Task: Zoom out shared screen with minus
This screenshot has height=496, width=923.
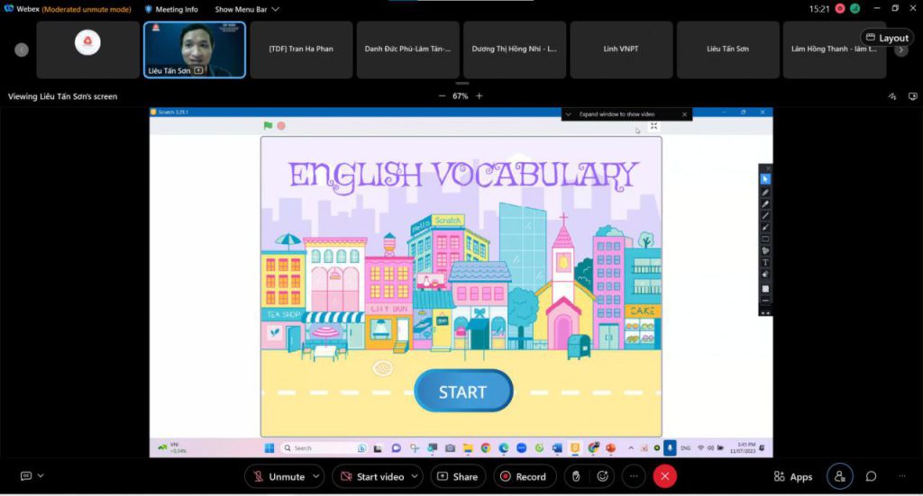Action: coord(442,96)
